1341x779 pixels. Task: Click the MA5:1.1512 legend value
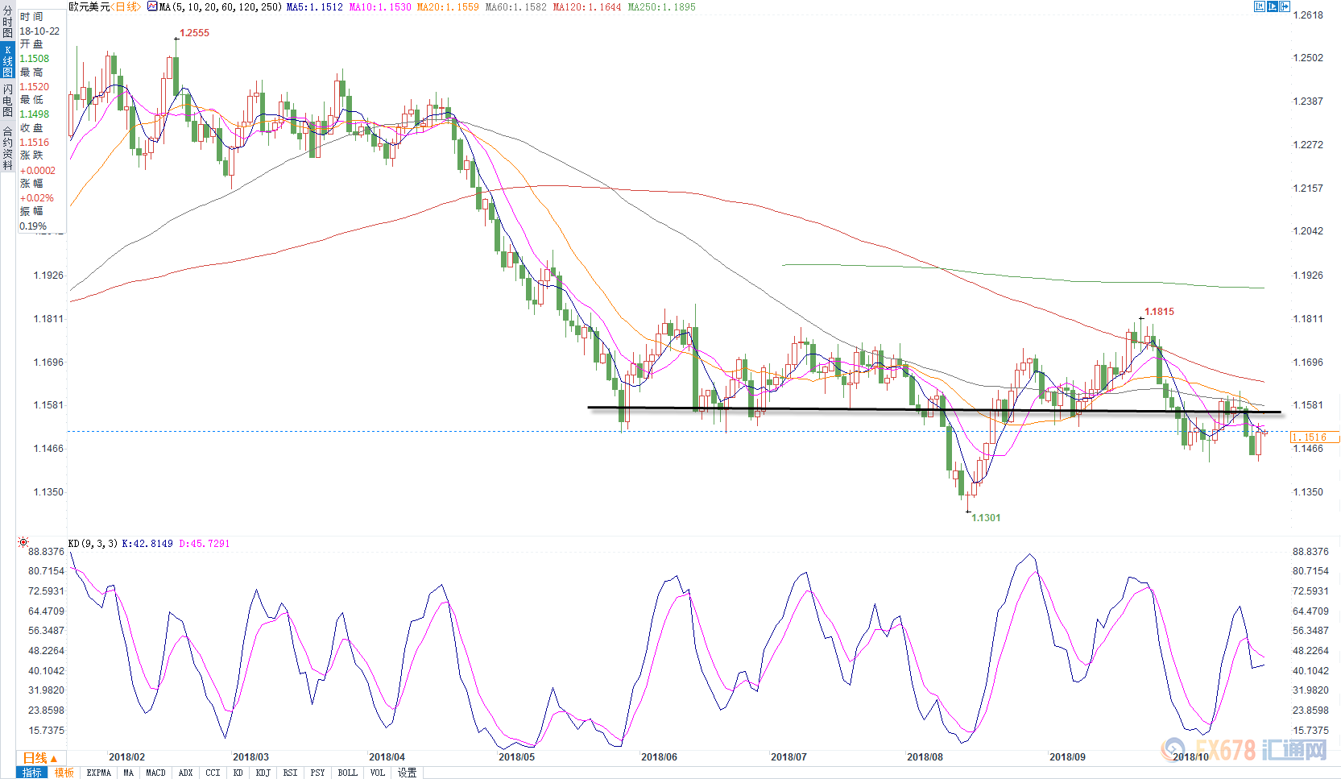pos(315,6)
